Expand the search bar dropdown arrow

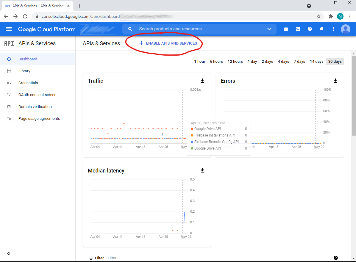coord(269,29)
